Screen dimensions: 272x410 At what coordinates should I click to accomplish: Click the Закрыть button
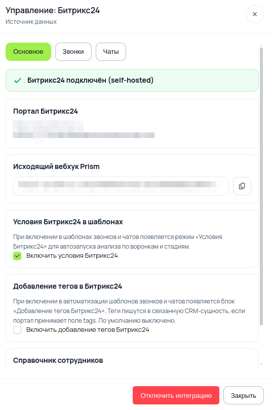244,395
